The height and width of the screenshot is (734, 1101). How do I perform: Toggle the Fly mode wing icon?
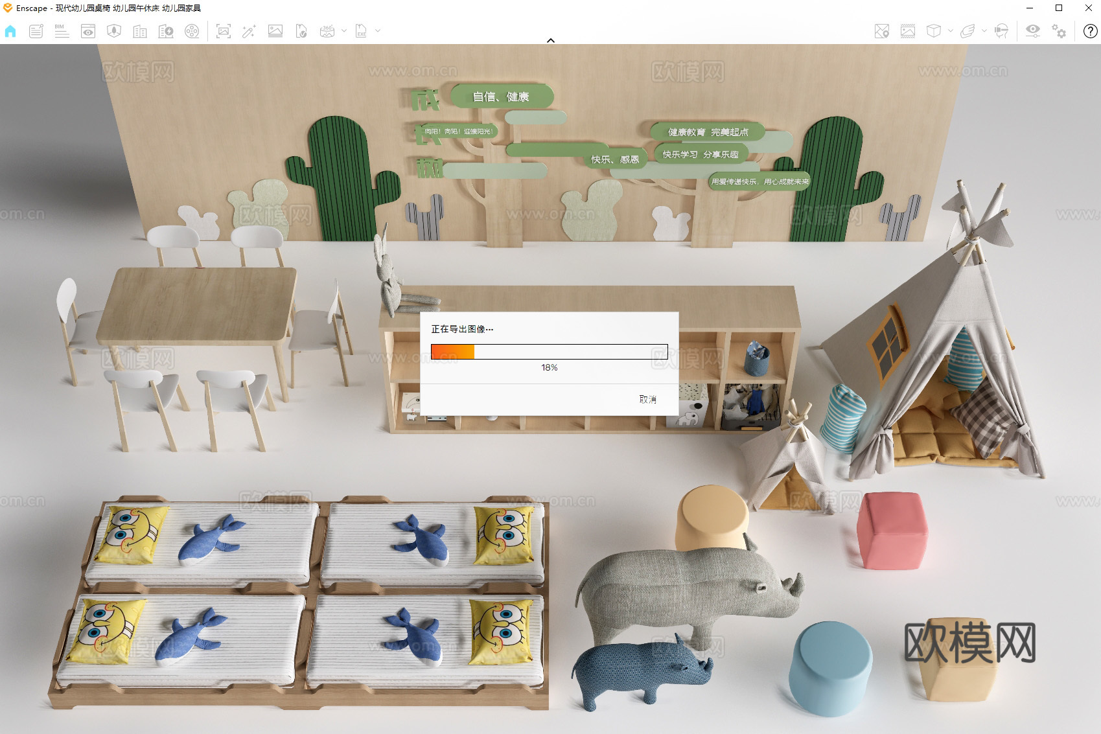point(968,31)
